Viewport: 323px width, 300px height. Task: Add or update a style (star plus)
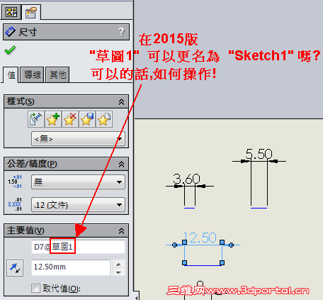(53, 119)
